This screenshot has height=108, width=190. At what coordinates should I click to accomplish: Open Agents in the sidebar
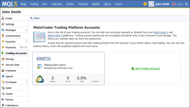point(14,76)
